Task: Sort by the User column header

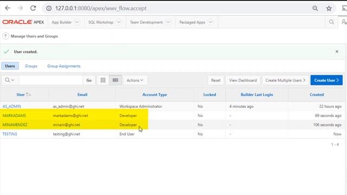Action: (x=21, y=95)
